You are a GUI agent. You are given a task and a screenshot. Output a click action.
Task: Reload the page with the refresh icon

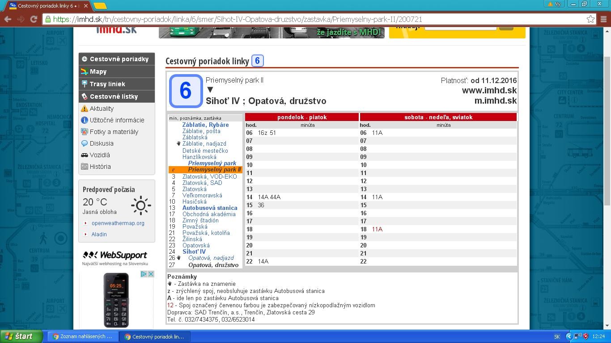point(34,19)
